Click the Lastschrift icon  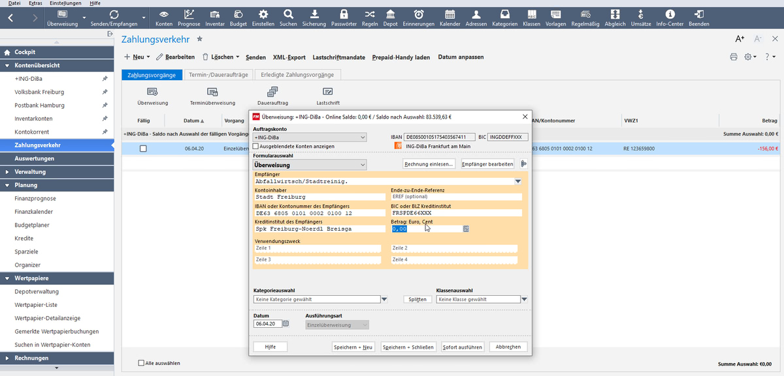click(328, 92)
